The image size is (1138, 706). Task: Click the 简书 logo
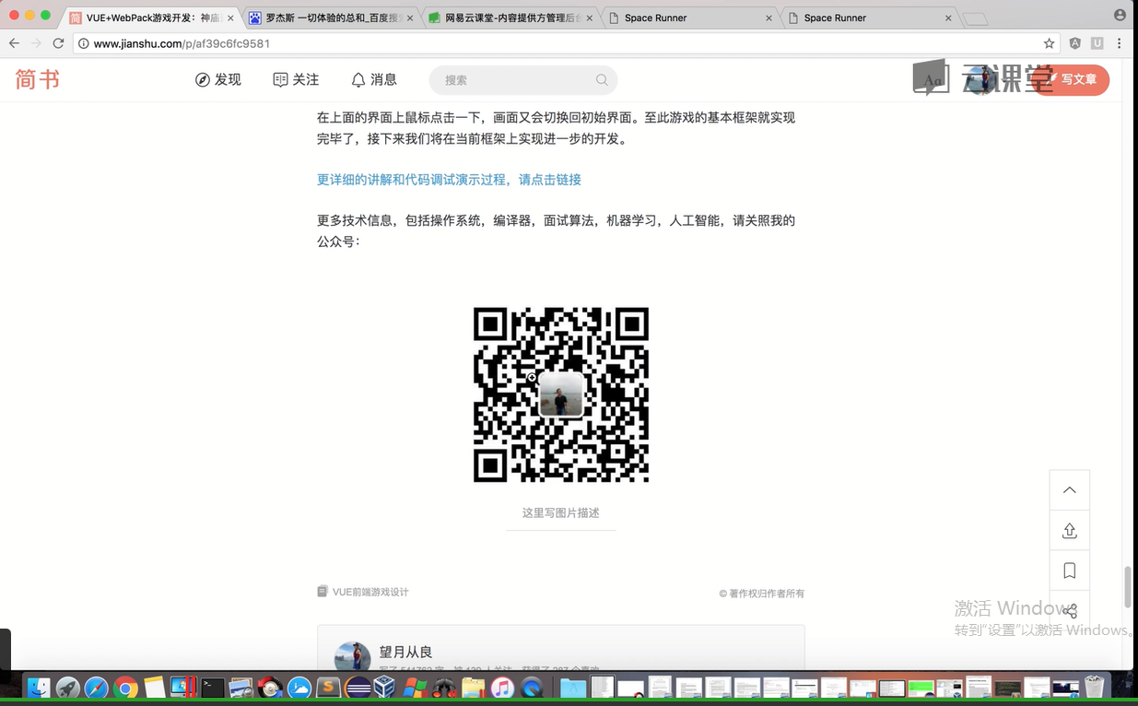(38, 80)
